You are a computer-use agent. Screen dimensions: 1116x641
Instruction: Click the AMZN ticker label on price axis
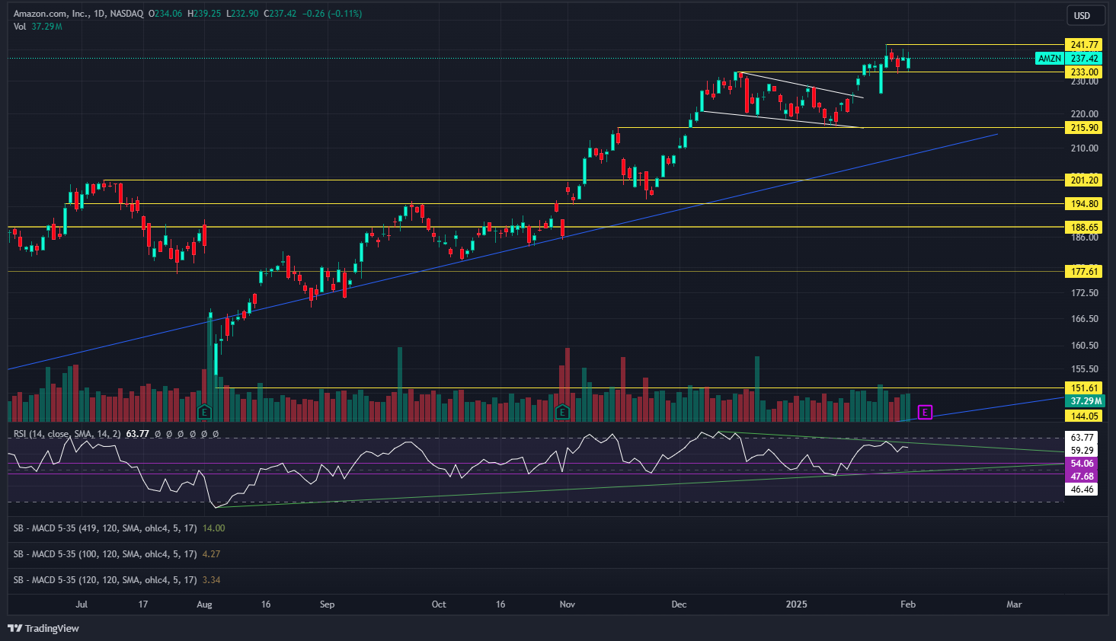coord(1050,59)
